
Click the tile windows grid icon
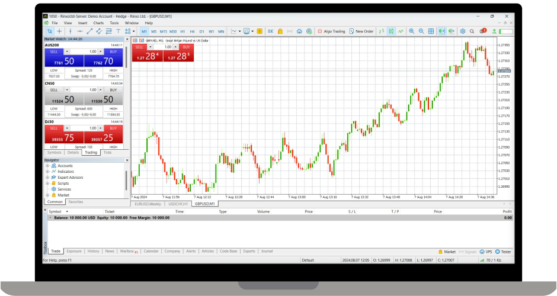coord(431,31)
